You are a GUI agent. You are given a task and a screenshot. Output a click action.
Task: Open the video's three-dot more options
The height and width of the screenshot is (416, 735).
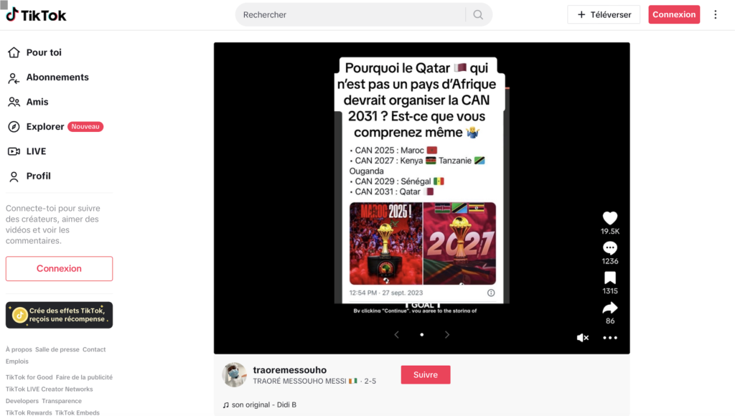click(x=610, y=337)
